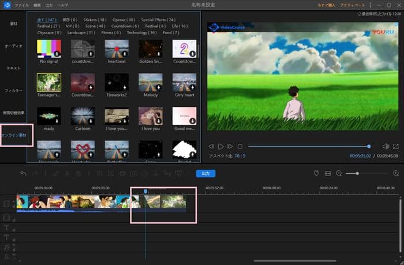Click the video track icon
Screen dimensions: 404x265
coord(6,204)
